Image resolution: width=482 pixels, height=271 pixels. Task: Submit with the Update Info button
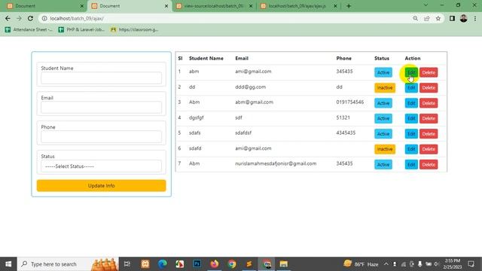(101, 186)
